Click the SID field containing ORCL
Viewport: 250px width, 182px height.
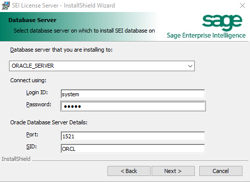tap(133, 148)
